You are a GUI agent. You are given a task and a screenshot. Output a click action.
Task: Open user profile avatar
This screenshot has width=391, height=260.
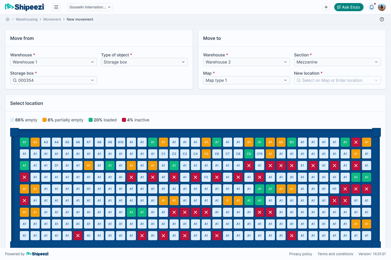click(382, 7)
